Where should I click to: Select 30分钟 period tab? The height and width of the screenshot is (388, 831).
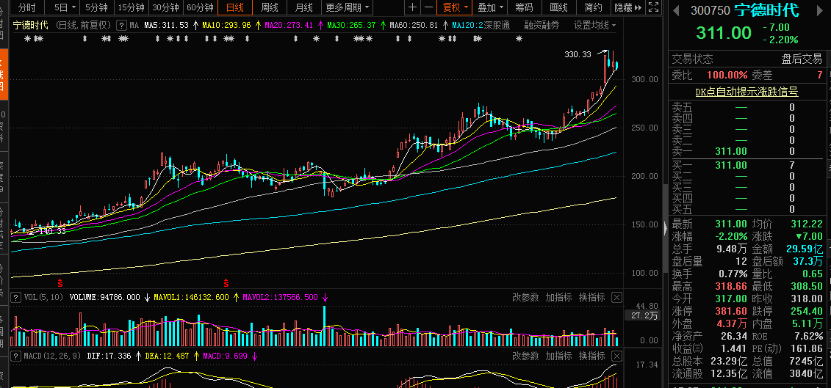coord(166,7)
